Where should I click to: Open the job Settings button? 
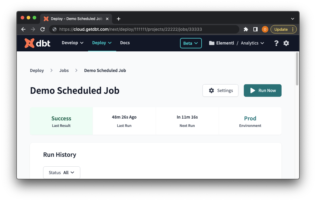[220, 90]
